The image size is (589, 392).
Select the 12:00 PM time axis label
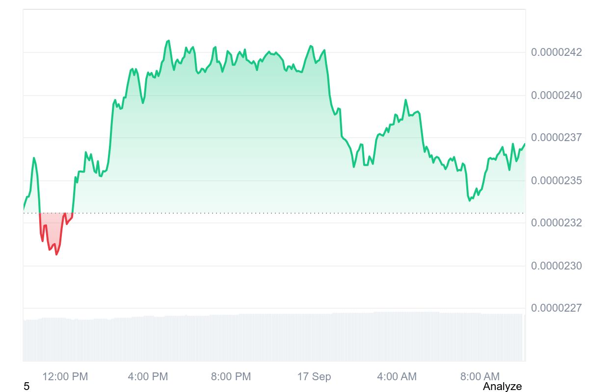pos(65,376)
